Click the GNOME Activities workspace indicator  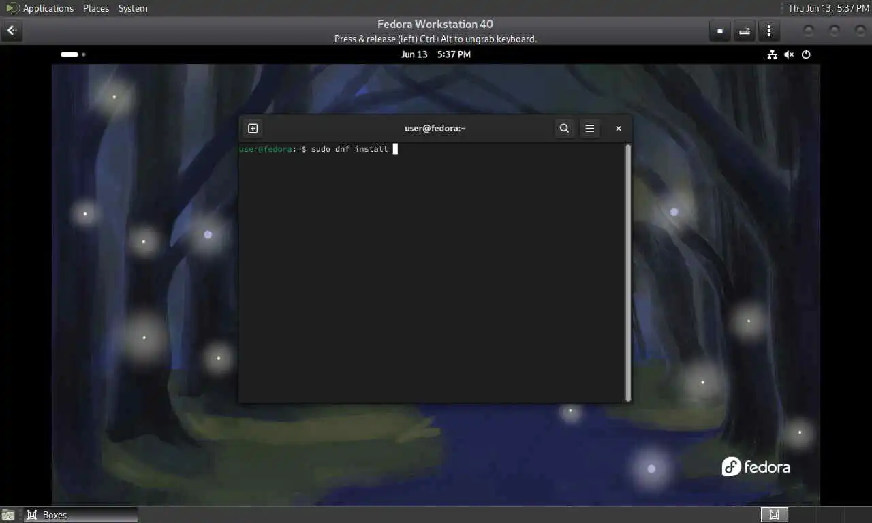click(x=73, y=54)
